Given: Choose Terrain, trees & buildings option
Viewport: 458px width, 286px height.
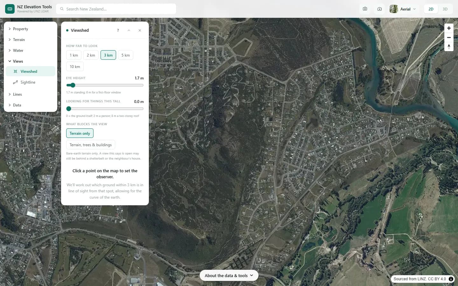Looking at the screenshot, I should [91, 145].
